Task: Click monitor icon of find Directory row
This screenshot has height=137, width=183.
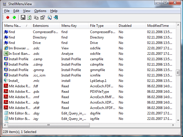Action: point(6,37)
